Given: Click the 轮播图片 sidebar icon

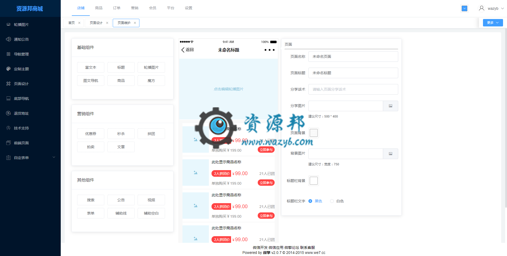Looking at the screenshot, I should [8, 24].
